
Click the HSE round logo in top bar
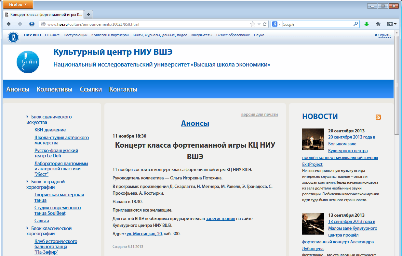[x=13, y=37]
